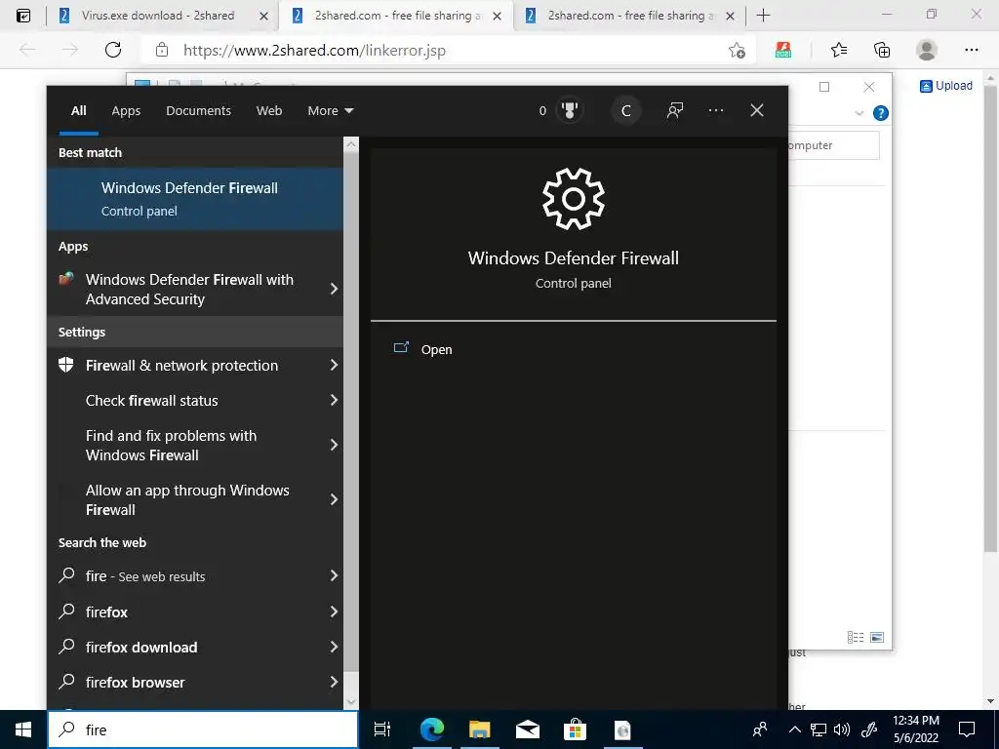The image size is (999, 749).
Task: Expand Firewall & network protection arrow
Action: (334, 365)
